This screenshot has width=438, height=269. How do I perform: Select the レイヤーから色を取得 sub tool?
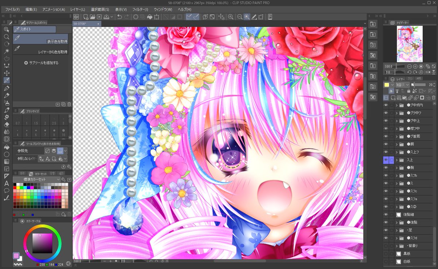click(41, 49)
